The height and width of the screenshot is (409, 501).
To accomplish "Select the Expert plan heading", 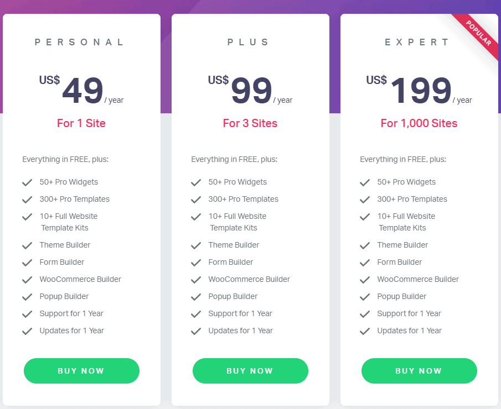I will [x=417, y=42].
